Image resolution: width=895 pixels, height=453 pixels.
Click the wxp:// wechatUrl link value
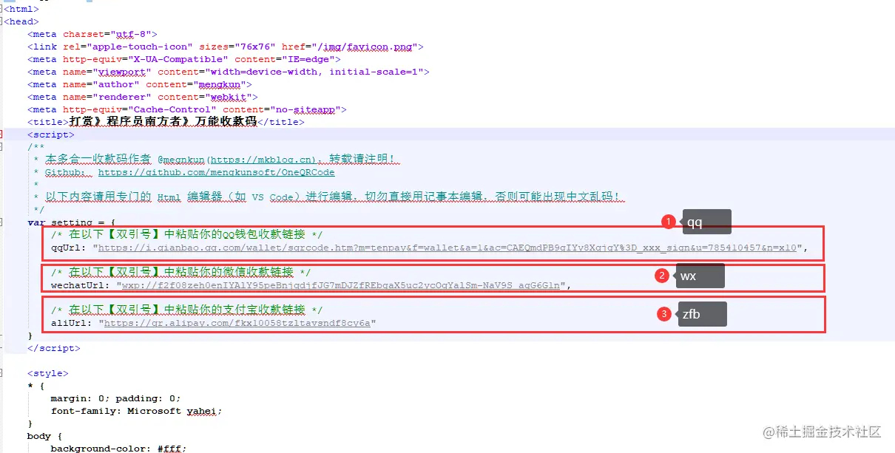coord(340,285)
